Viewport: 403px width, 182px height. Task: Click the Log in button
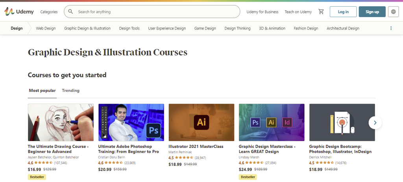click(343, 11)
